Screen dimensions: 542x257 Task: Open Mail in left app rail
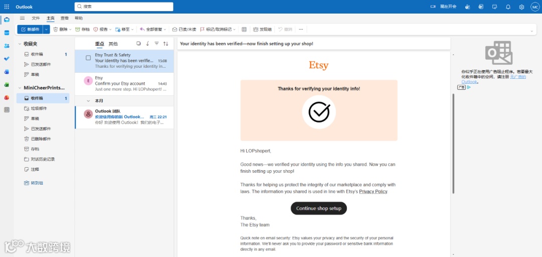point(7,20)
